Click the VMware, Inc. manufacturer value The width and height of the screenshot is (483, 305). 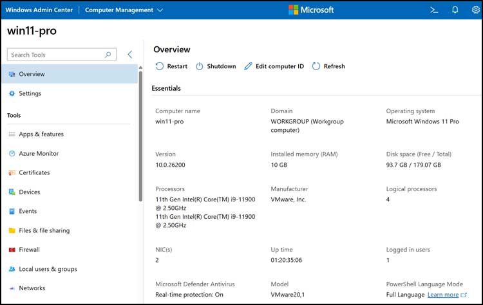click(289, 199)
